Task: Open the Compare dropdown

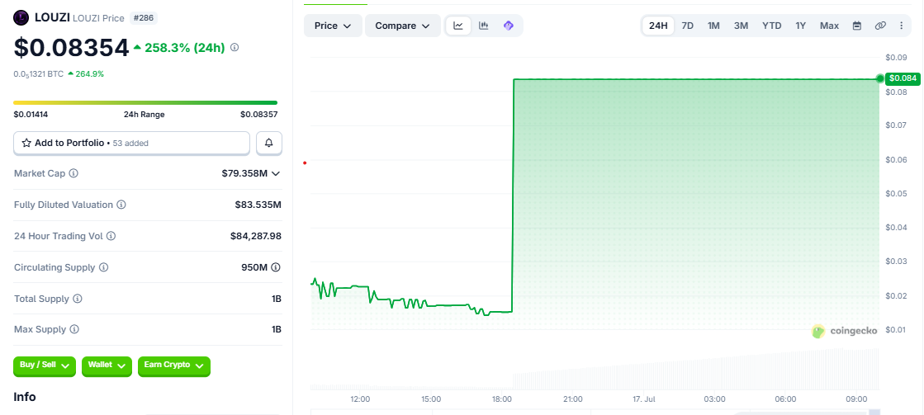Action: point(402,26)
